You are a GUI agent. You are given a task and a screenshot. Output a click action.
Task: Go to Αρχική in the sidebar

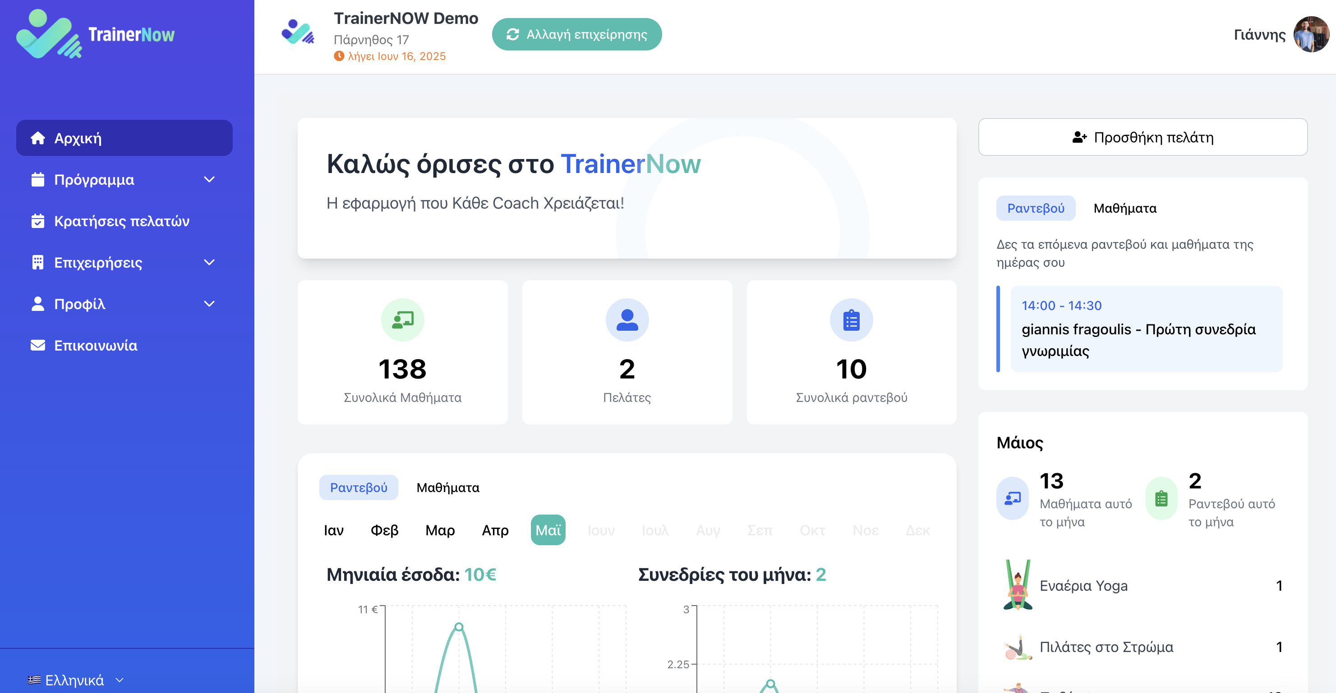click(x=124, y=138)
